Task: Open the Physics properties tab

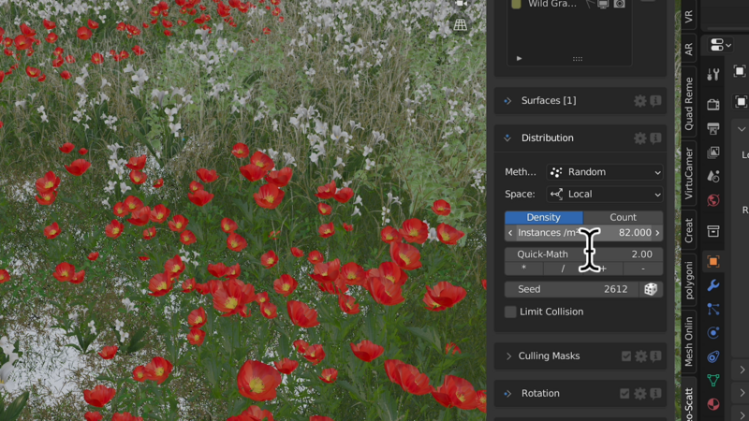Action: [x=713, y=333]
